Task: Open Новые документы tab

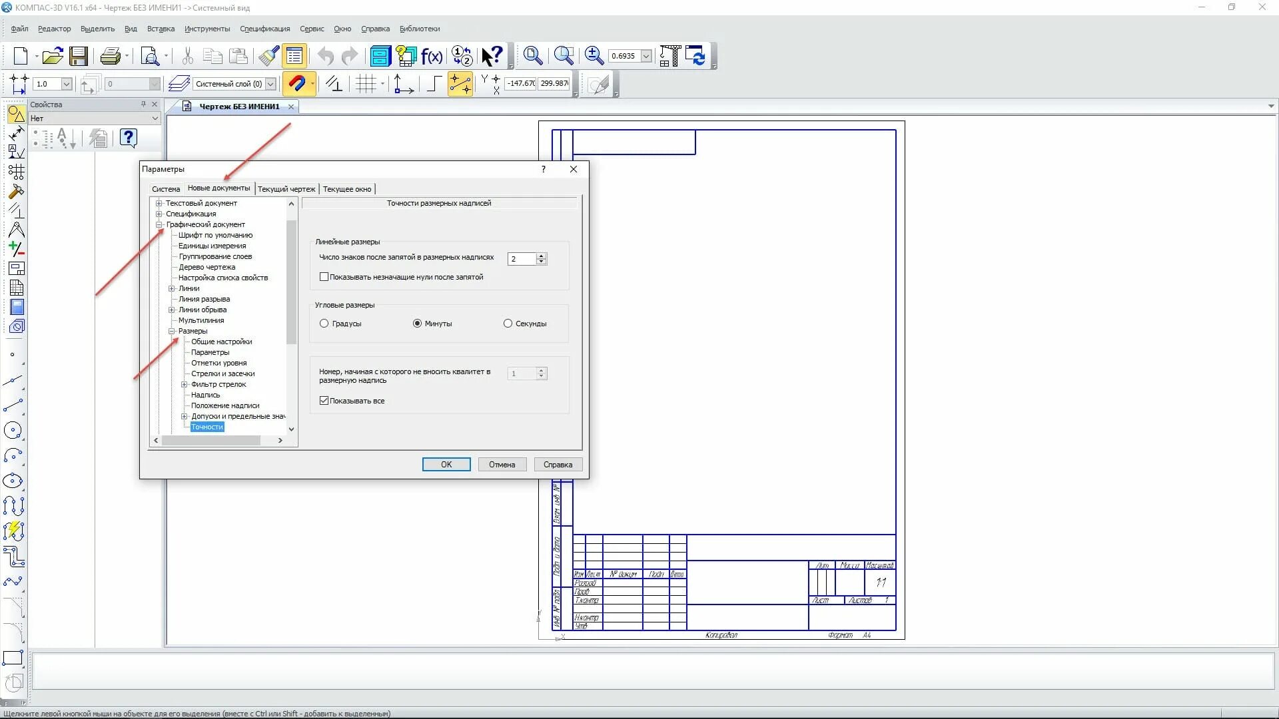Action: coord(218,188)
